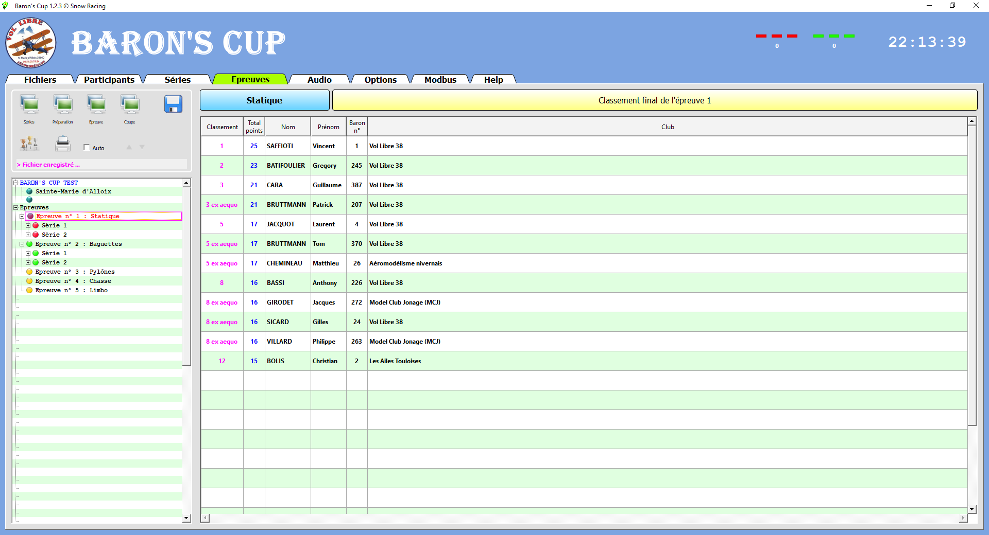Click the biplane logo in the header
989x535 pixels.
(30, 43)
